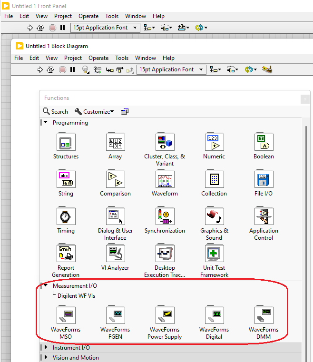
Task: Open Block Diagram font dropdown
Action: [x=171, y=70]
